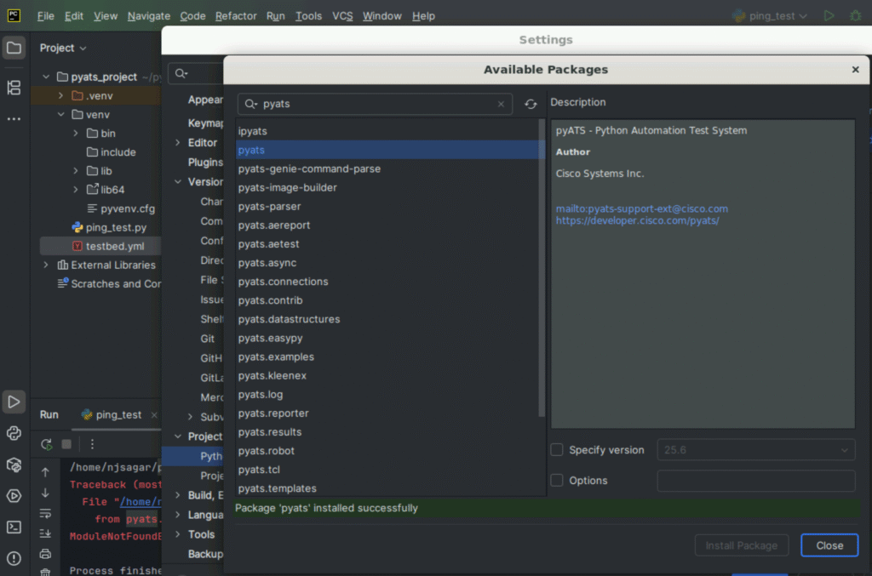Expand External Libraries node
Viewport: 872px width, 576px height.
pyautogui.click(x=46, y=265)
